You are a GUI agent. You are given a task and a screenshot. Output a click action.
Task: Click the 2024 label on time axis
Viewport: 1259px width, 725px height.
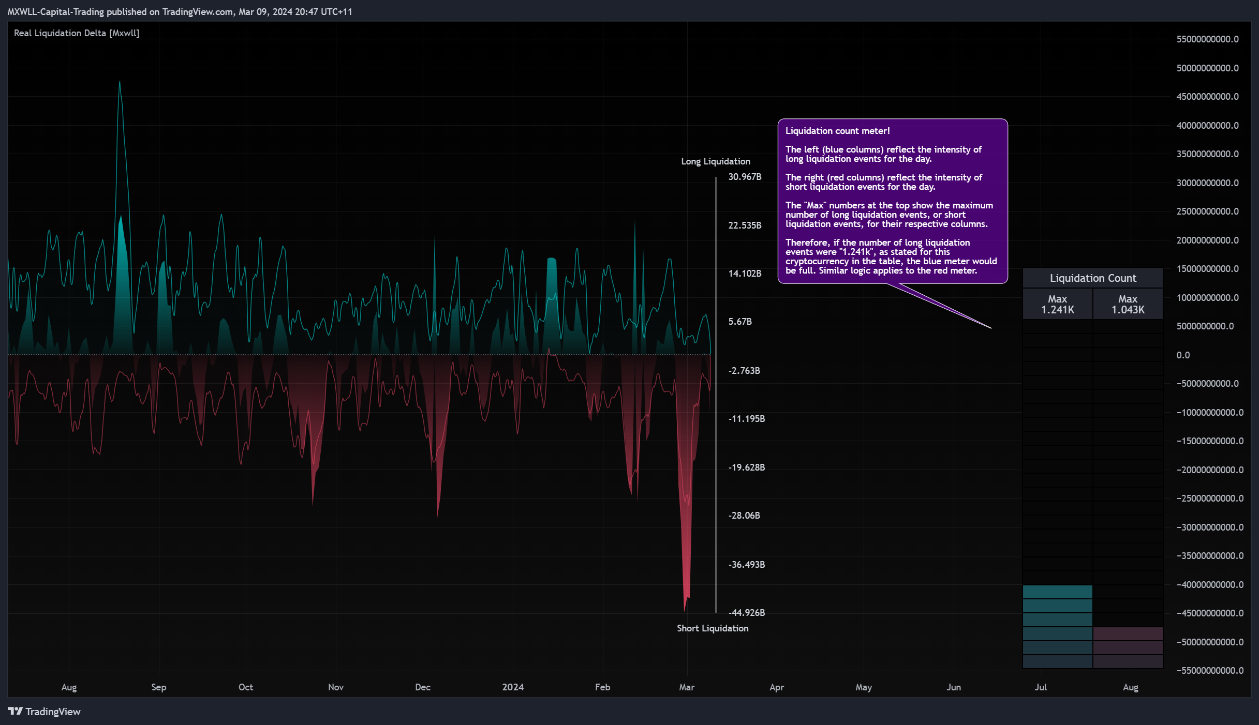pyautogui.click(x=513, y=687)
